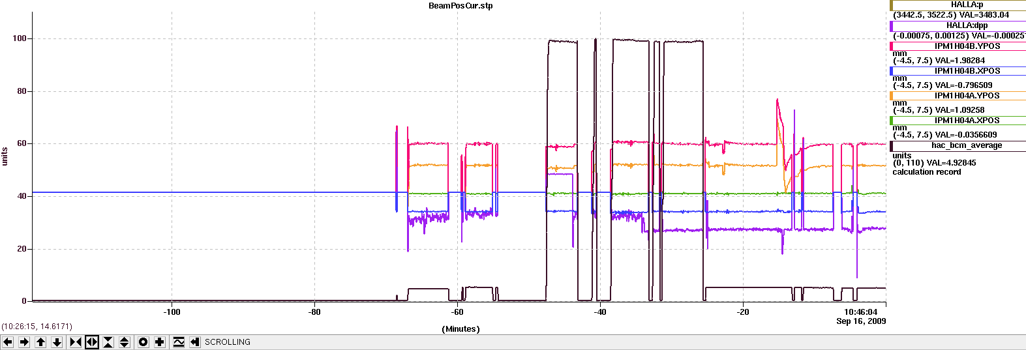Expand the vertical axis with the up-down triangles icon
The width and height of the screenshot is (1026, 350).
(125, 342)
